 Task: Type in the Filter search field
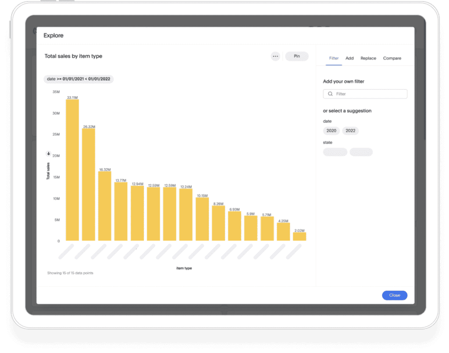click(368, 94)
